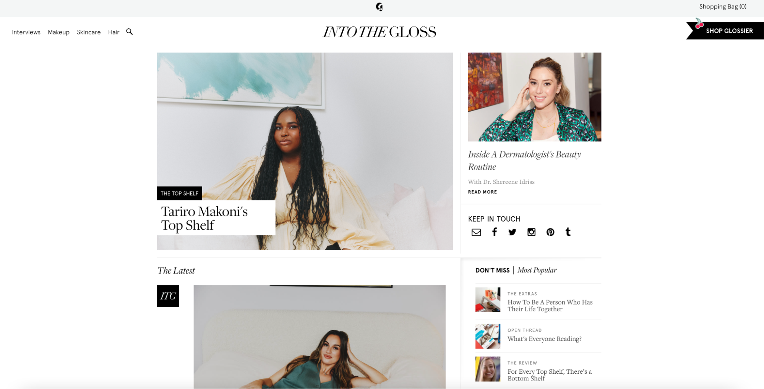Open the Twitter bird icon

512,232
